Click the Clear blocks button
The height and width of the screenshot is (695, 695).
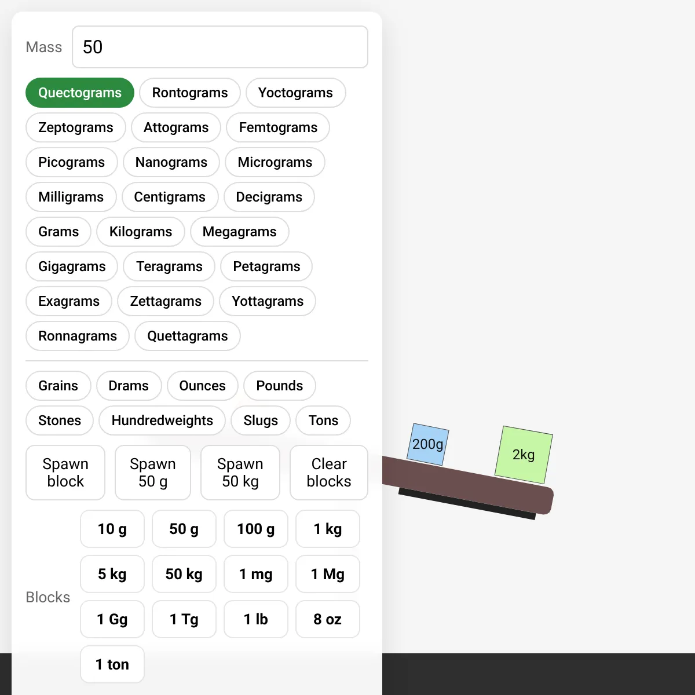329,473
